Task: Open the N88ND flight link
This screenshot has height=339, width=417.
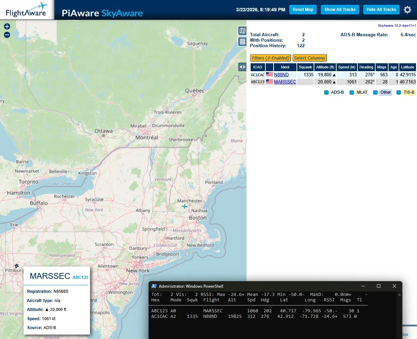Action: click(281, 75)
